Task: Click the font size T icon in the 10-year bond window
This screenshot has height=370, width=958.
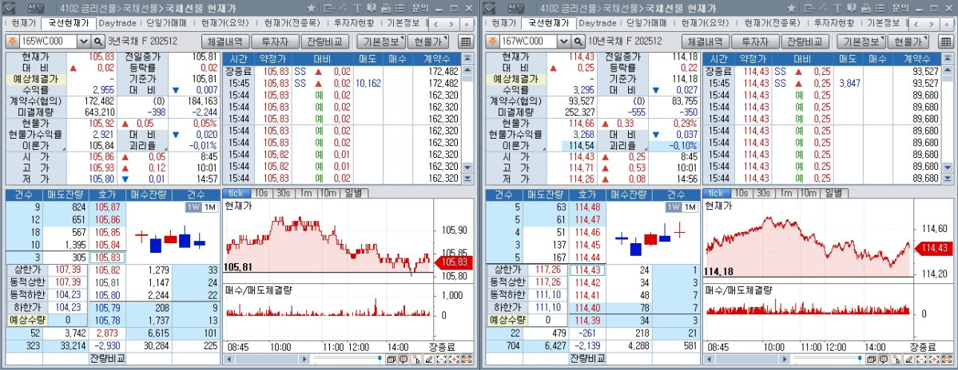Action: pos(837,8)
